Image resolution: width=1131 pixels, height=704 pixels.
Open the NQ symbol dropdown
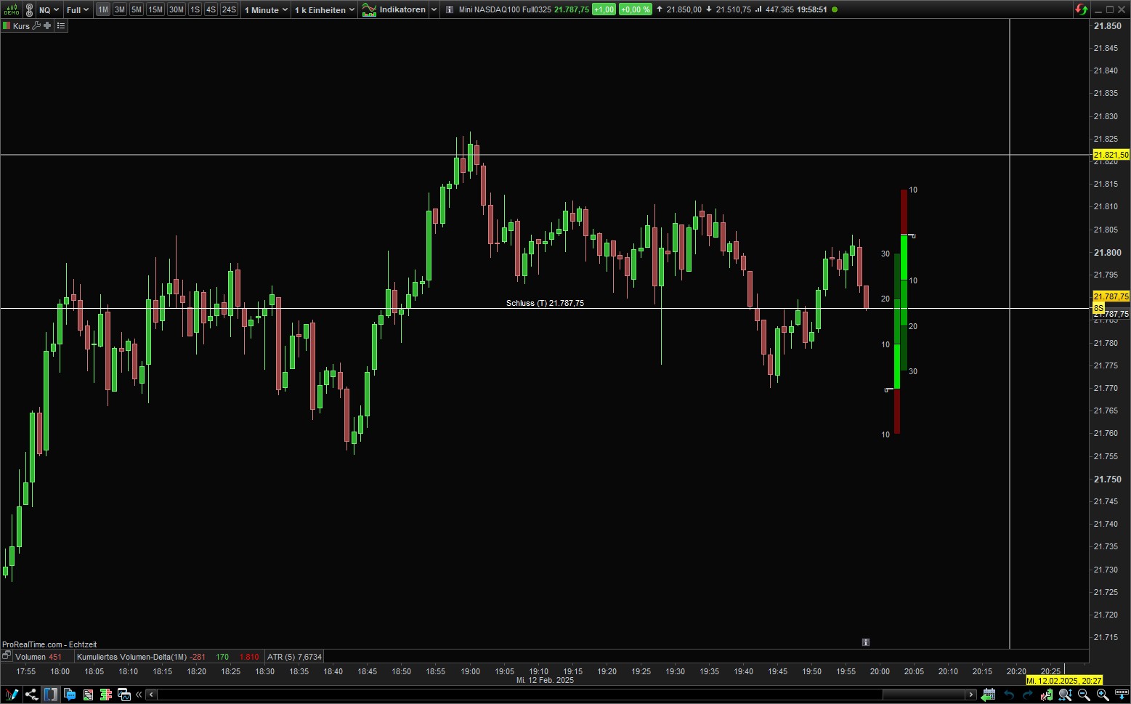pyautogui.click(x=49, y=9)
